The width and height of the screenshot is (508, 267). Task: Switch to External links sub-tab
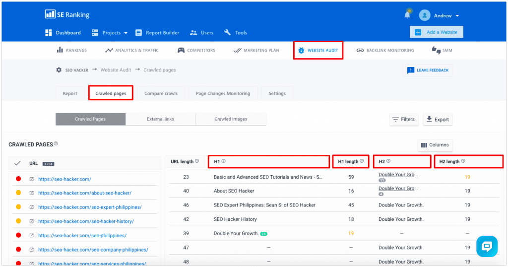(160, 119)
